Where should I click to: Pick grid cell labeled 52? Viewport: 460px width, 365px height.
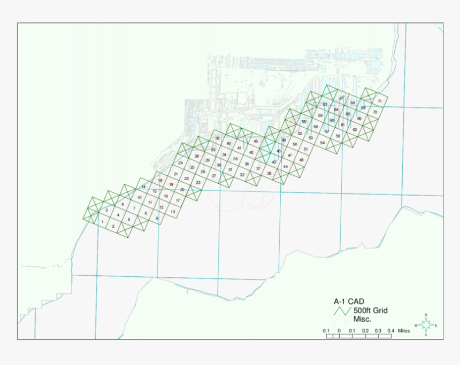[x=300, y=134]
